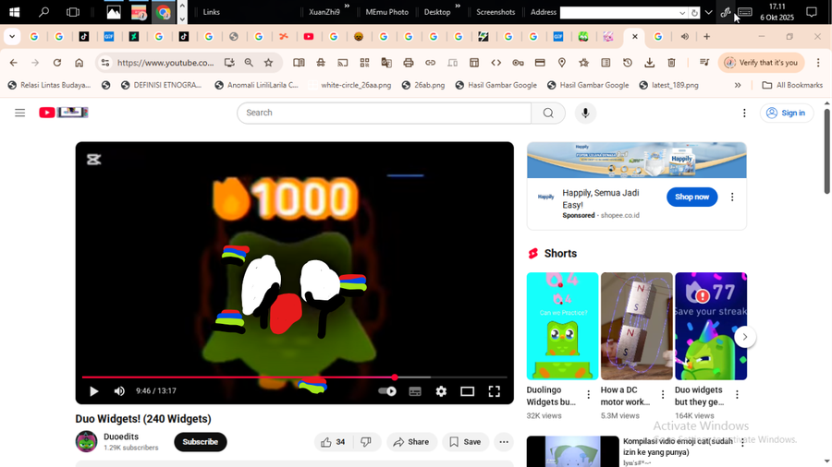Open the DC motor short thumbnail
This screenshot has width=832, height=467.
636,326
